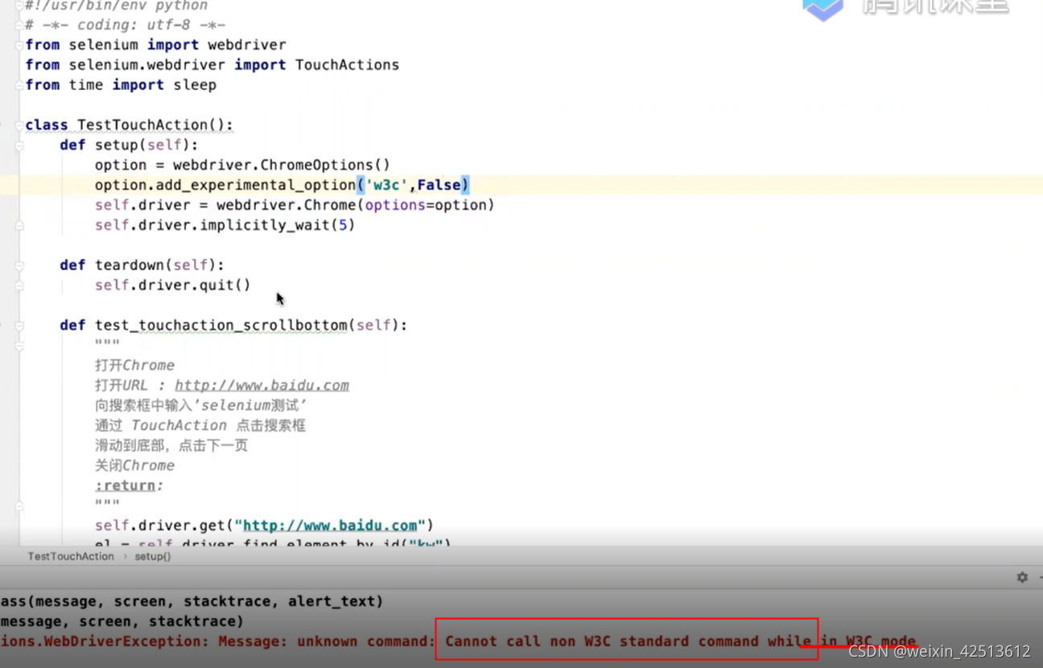
Task: Click the chevron between breadcrumb items
Action: (x=126, y=555)
